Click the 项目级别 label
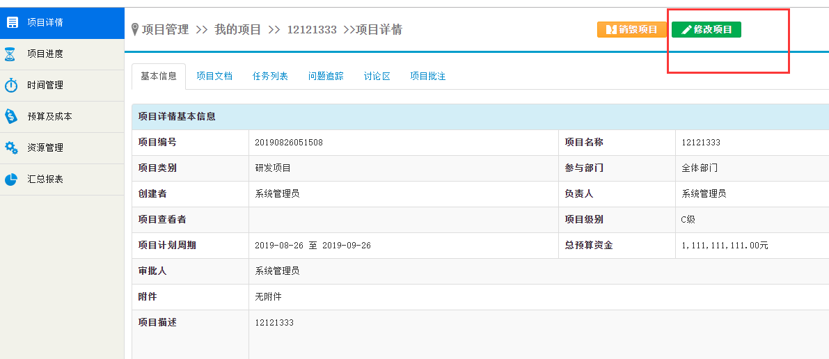Image resolution: width=829 pixels, height=359 pixels. pos(584,219)
